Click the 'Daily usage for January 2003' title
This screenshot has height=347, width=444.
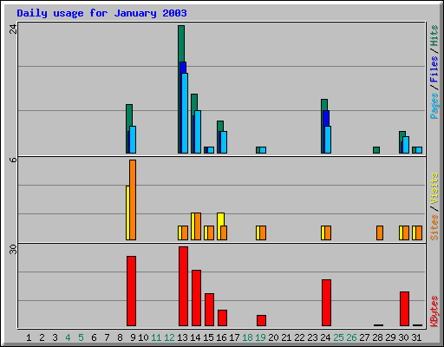101,13
